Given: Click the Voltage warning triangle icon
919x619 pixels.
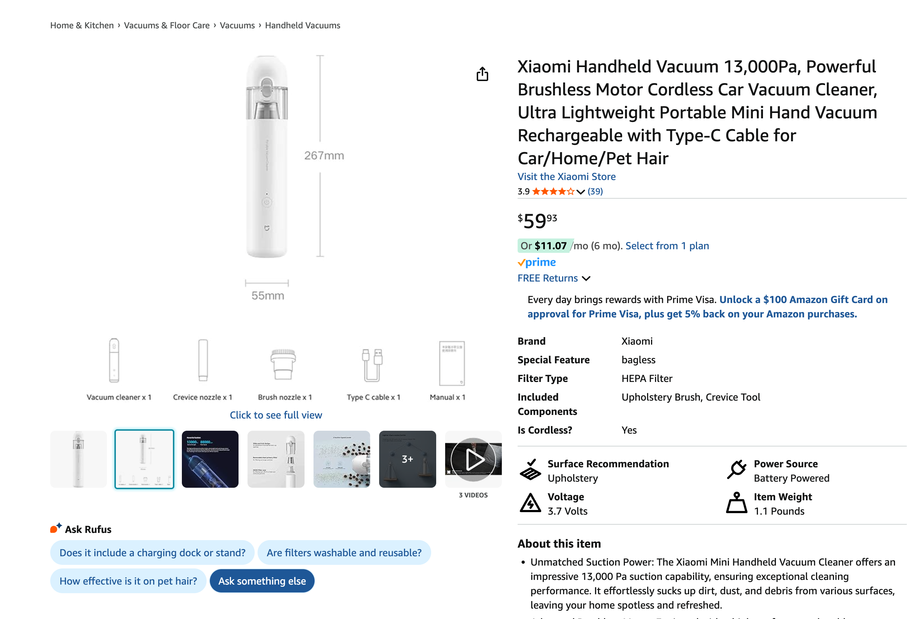Looking at the screenshot, I should pyautogui.click(x=530, y=503).
